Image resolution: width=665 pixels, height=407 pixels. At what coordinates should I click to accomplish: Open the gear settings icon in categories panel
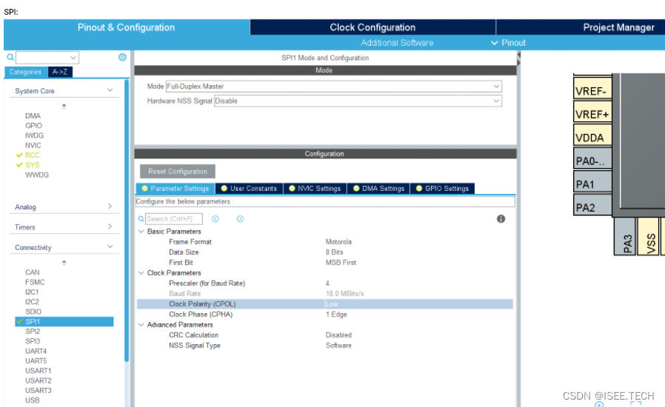point(122,57)
